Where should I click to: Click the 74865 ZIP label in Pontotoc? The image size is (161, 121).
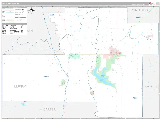tap(138, 17)
